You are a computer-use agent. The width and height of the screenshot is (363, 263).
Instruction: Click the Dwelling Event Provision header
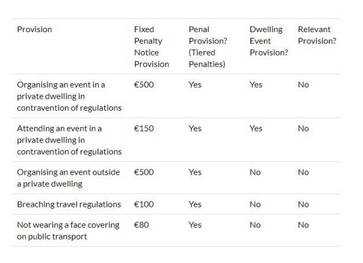[269, 41]
